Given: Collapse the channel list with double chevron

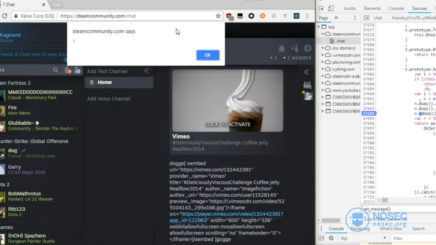Looking at the screenshot, I should point(146,71).
